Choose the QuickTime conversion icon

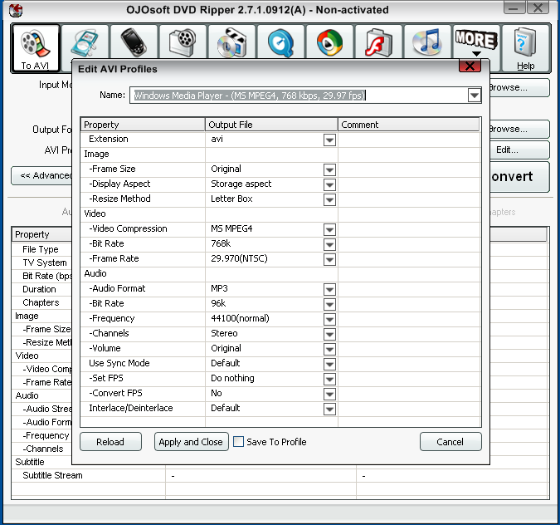click(x=280, y=42)
